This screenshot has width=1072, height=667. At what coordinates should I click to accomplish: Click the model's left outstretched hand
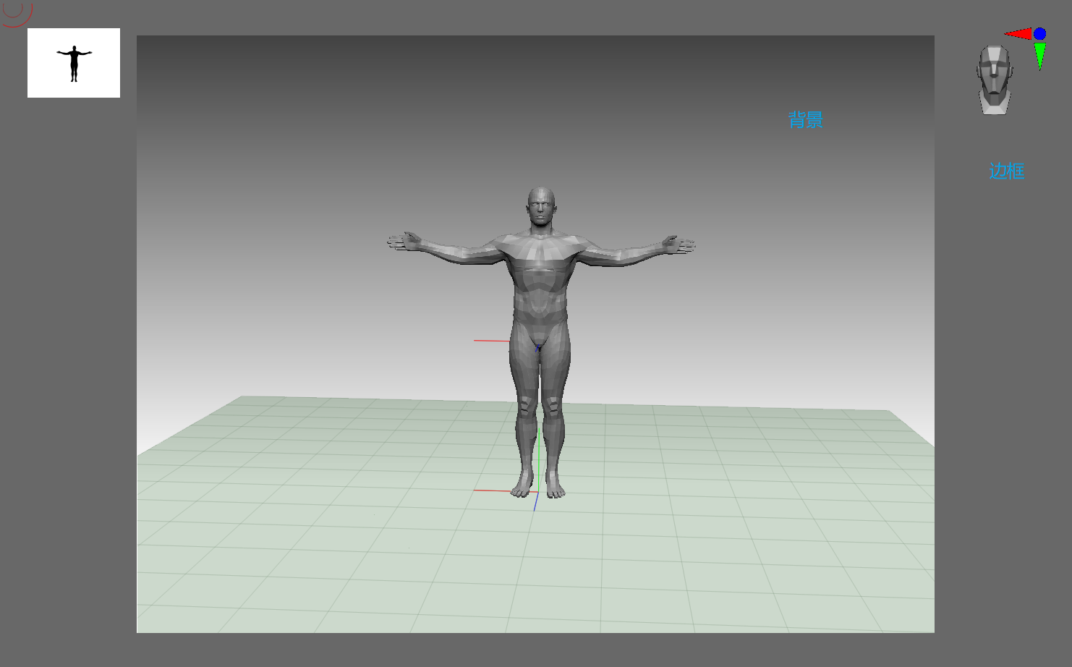679,245
